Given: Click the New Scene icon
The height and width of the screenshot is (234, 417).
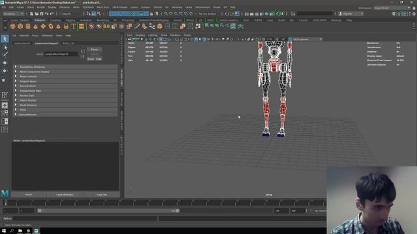Looking at the screenshot, I should (32, 14).
